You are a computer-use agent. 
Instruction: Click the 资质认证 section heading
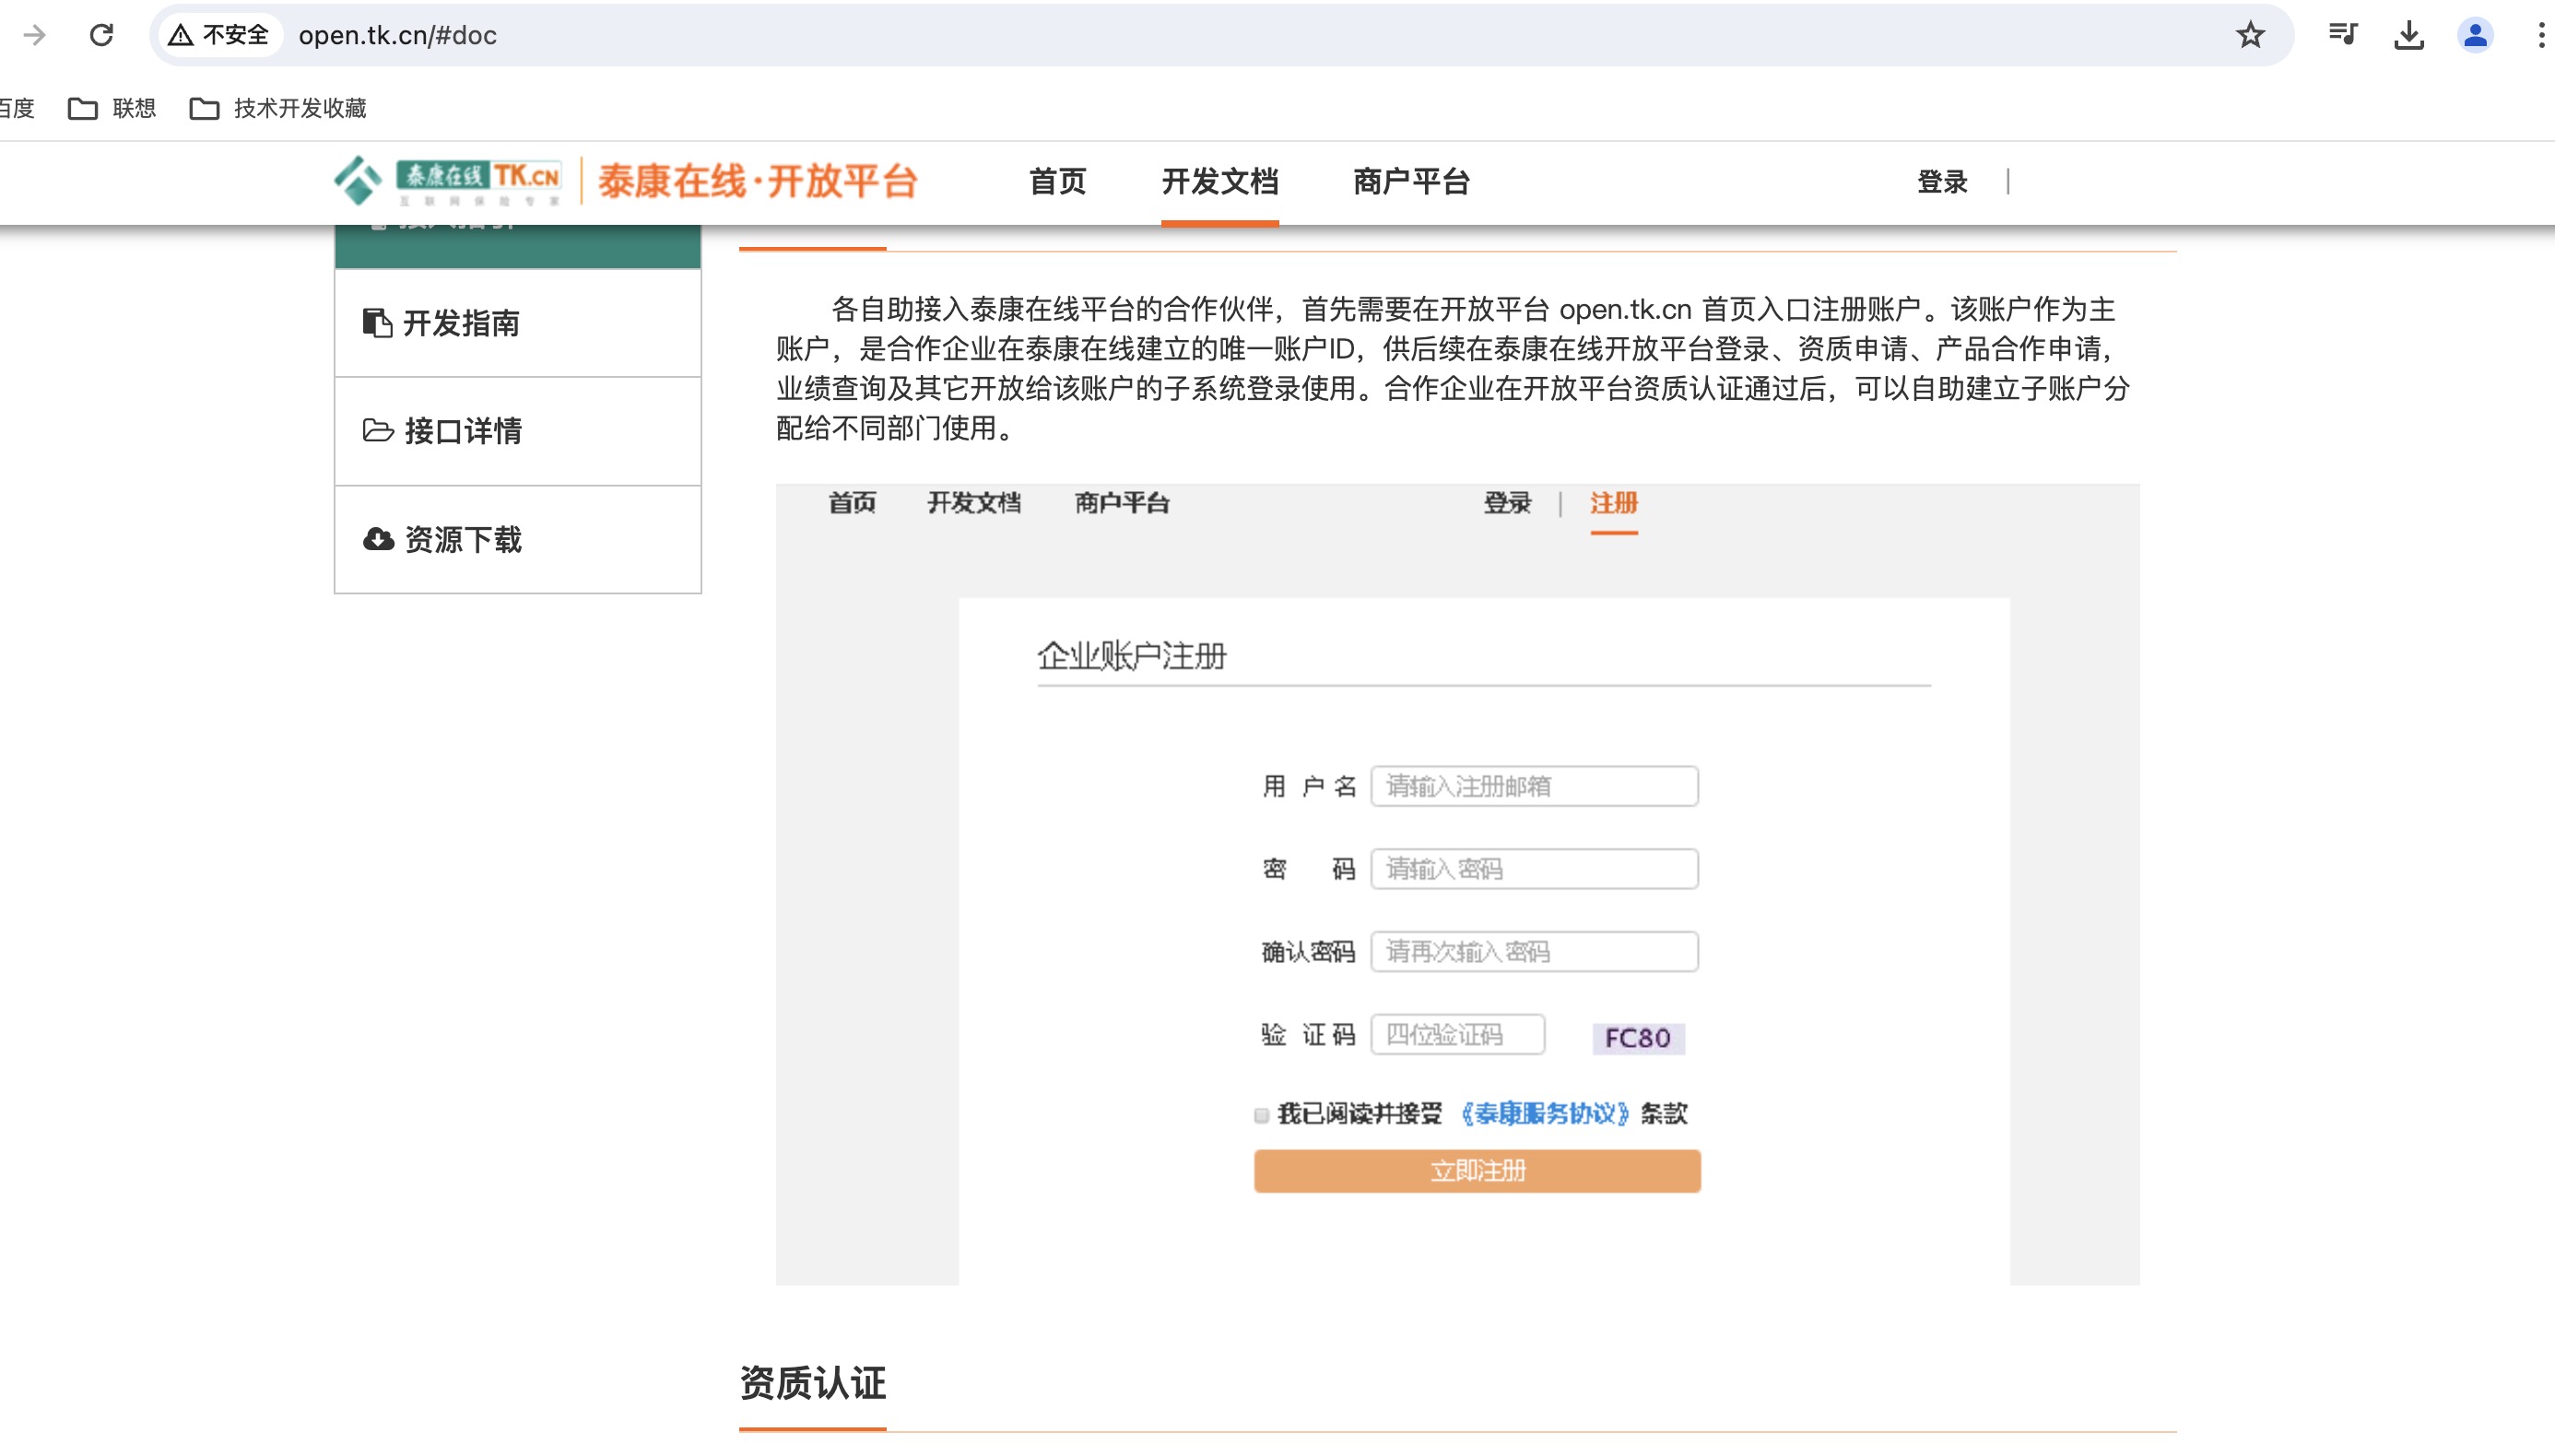coord(813,1384)
